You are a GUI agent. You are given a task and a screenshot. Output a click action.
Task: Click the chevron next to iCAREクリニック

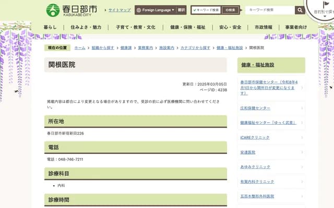(x=302, y=138)
